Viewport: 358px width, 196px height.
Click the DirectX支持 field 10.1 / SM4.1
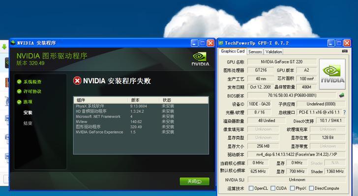point(330,121)
